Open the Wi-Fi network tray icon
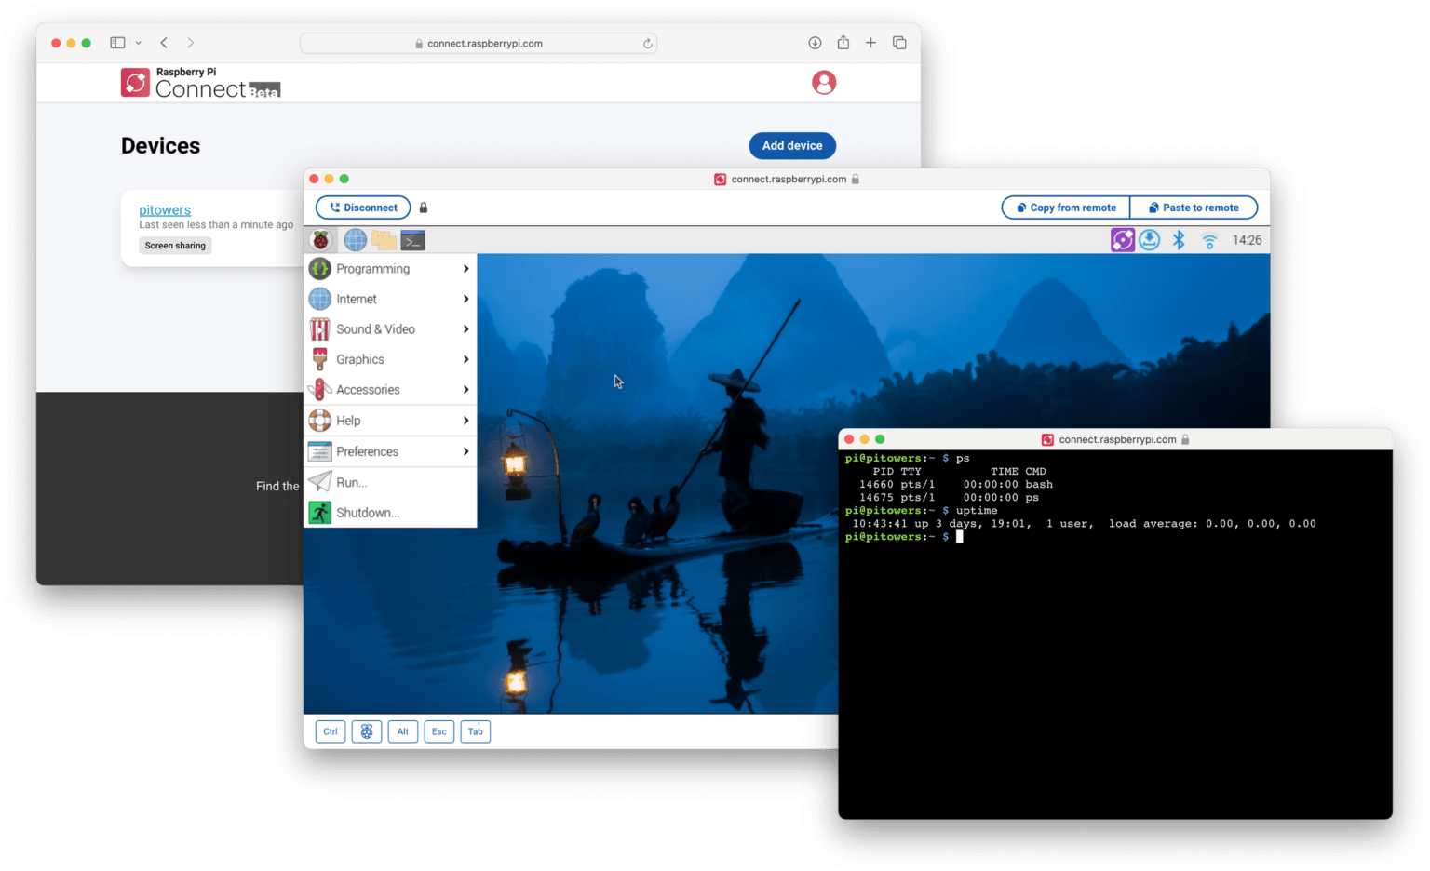Viewport: 1430px width, 871px height. [1209, 241]
